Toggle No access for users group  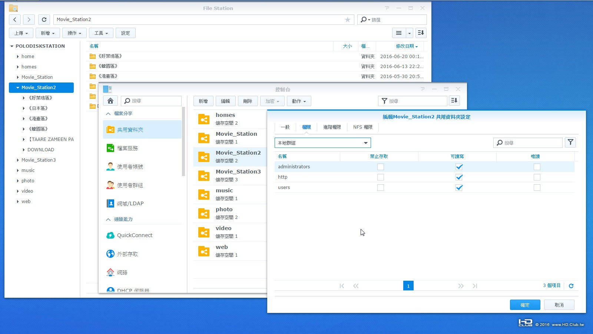pyautogui.click(x=381, y=188)
